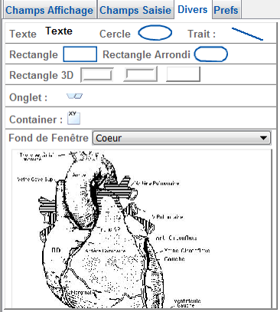Click the heart diagram background preview
The width and height of the screenshot is (280, 312).
point(142,229)
